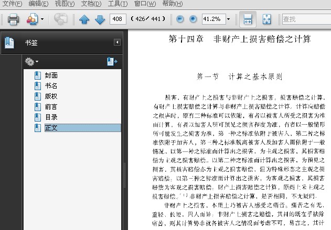This screenshot has width=331, height=230.
Task: Open the zoom percentage dropdown arrow
Action: 228,19
